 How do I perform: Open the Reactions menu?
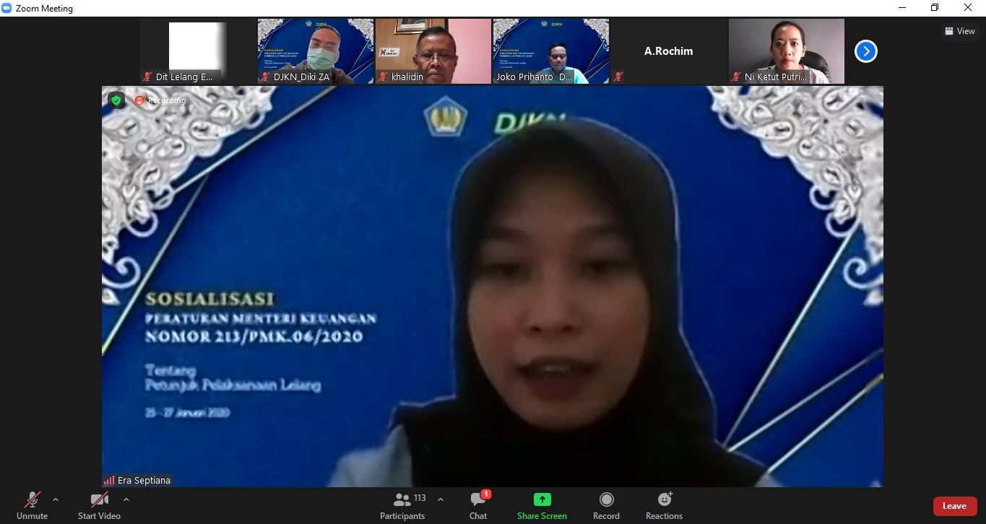(x=664, y=505)
